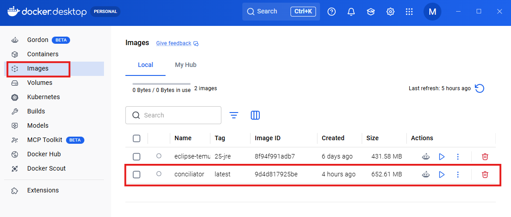This screenshot has height=217, width=511.
Task: Open the M user account avatar
Action: coord(432,12)
